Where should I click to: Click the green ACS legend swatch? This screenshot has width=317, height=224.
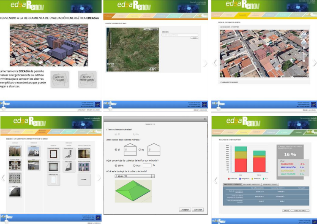263,178
